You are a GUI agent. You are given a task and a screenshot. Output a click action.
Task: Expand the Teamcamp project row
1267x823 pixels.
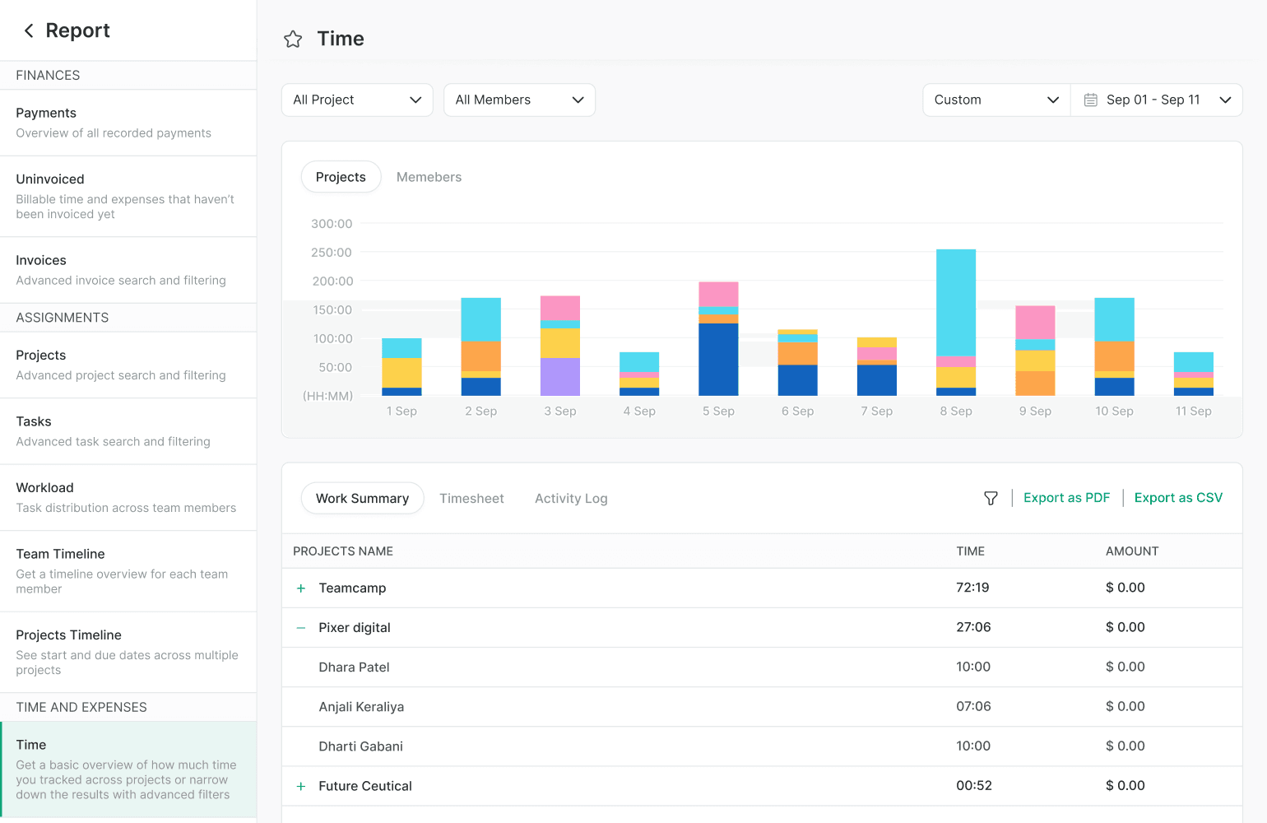coord(301,588)
